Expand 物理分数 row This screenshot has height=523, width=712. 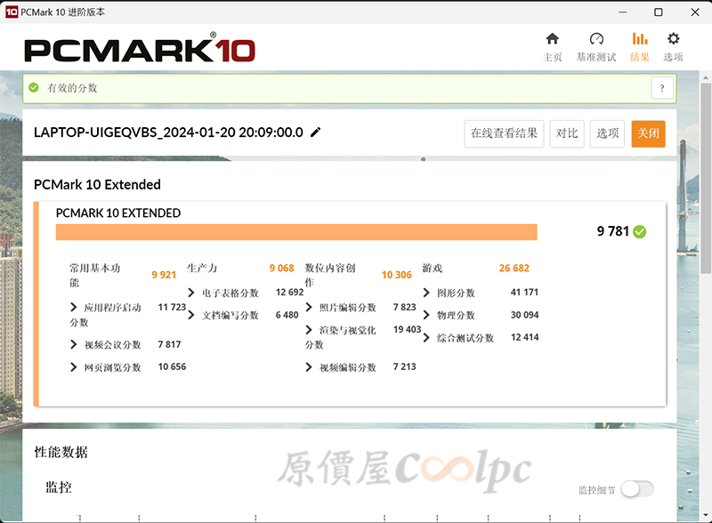pos(426,315)
